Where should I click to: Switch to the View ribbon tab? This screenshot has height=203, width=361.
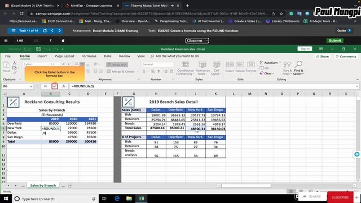[141, 56]
